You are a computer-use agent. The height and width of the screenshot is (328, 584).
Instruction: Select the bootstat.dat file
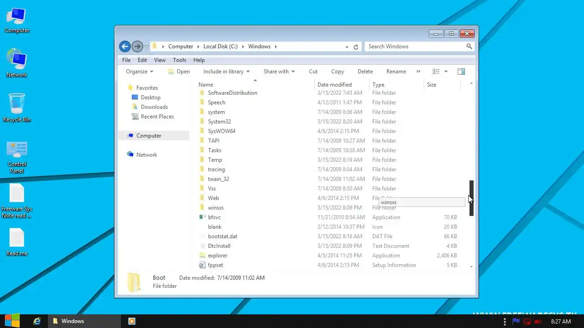pos(223,236)
